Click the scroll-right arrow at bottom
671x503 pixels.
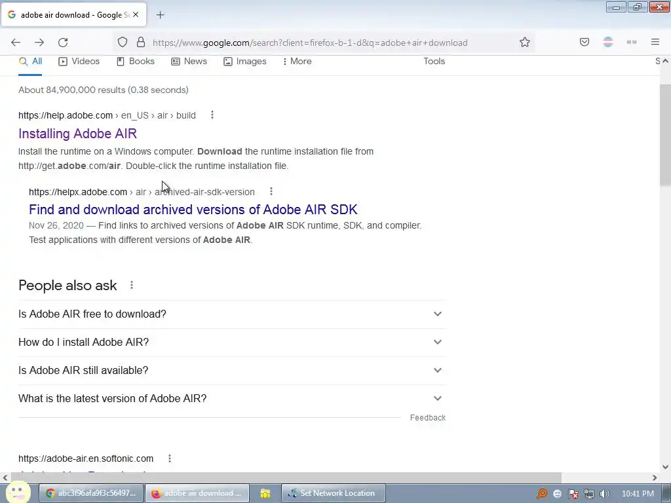tap(655, 477)
